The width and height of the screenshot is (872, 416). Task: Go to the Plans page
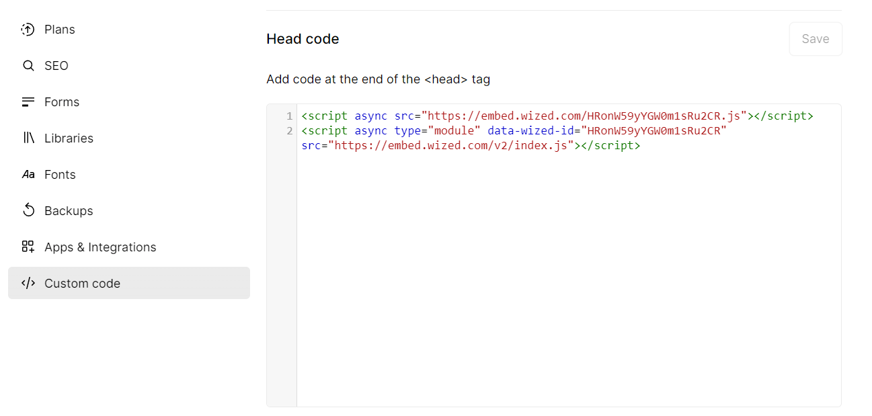(x=60, y=29)
